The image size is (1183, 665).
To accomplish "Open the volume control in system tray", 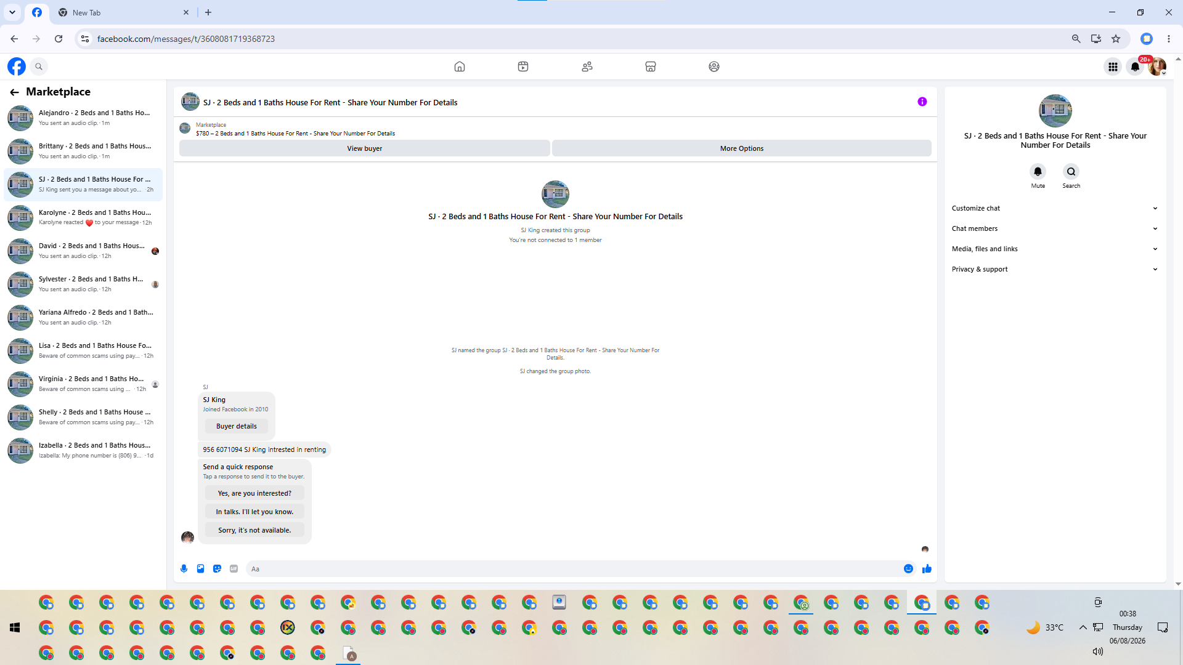I will click(1098, 651).
